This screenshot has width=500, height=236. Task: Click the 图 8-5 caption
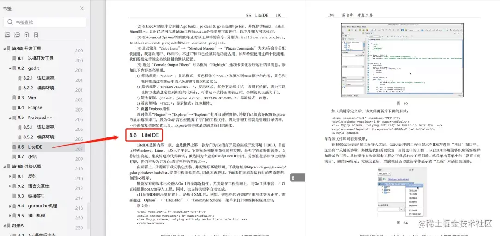click(402, 103)
